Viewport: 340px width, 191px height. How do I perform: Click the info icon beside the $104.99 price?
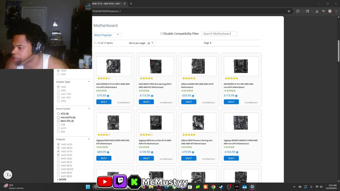(237, 152)
